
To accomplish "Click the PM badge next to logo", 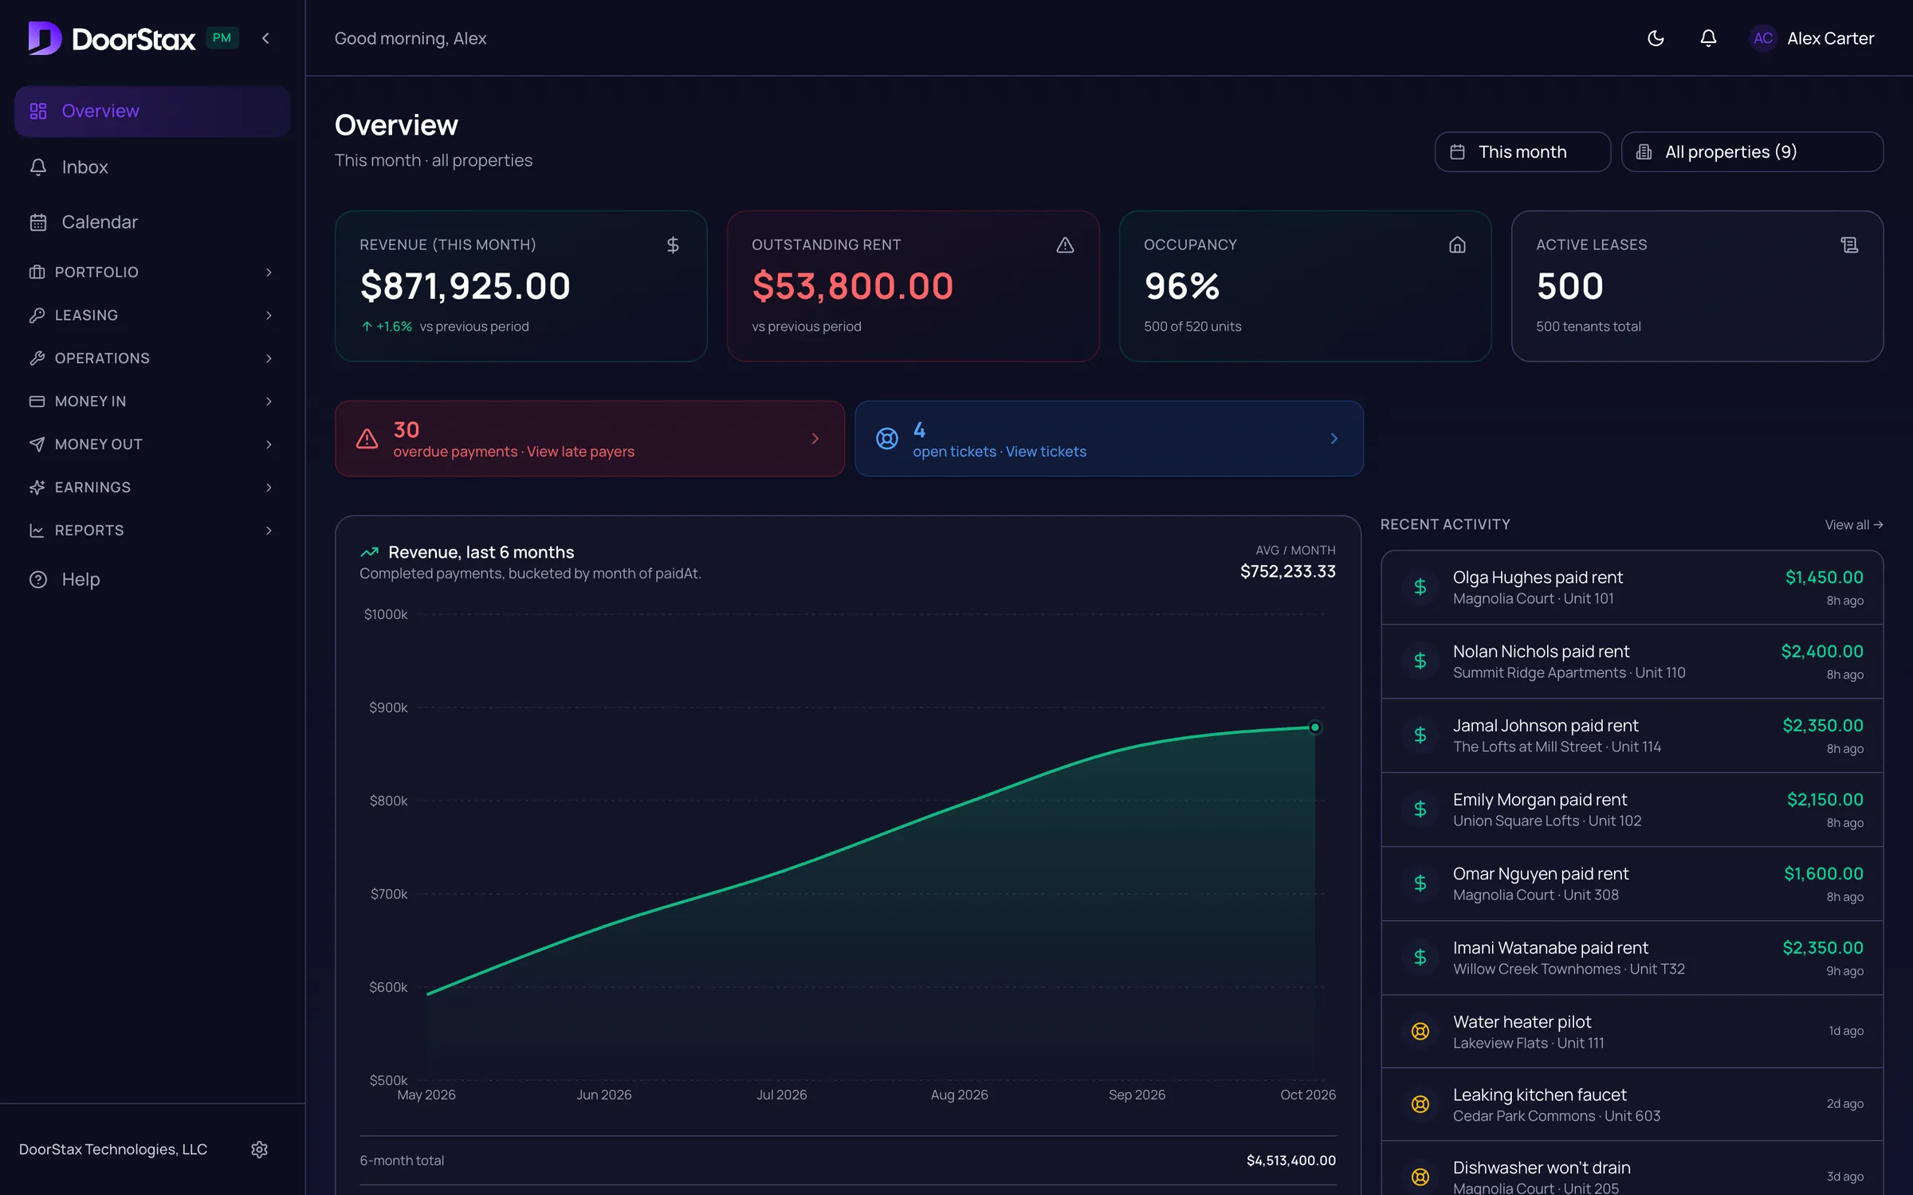I will click(222, 38).
